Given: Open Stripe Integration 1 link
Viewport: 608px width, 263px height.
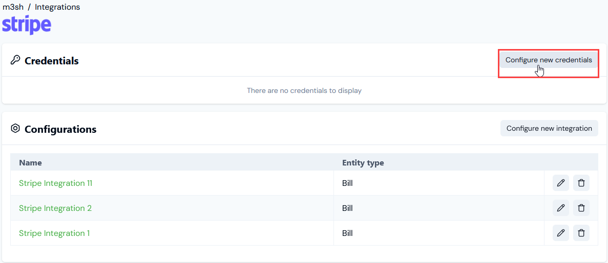Looking at the screenshot, I should pyautogui.click(x=54, y=233).
